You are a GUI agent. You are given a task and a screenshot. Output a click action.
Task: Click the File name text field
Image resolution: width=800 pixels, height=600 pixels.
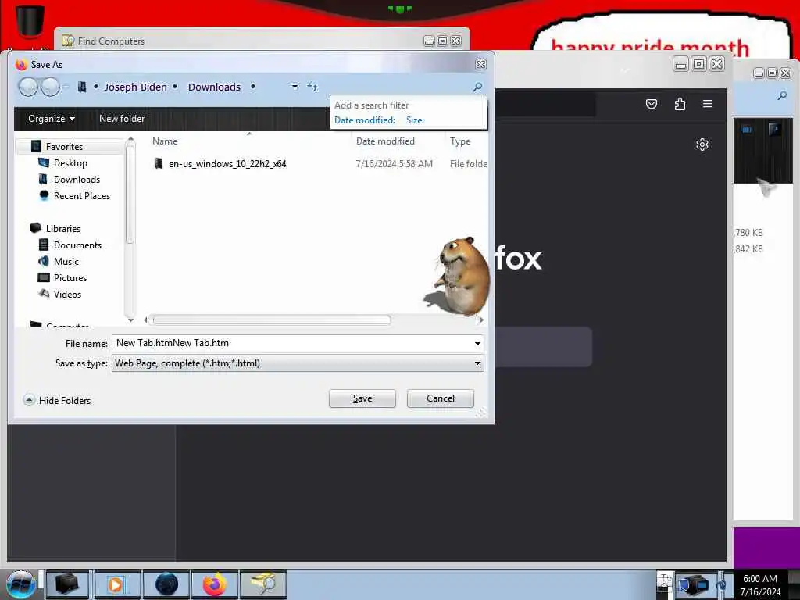294,343
